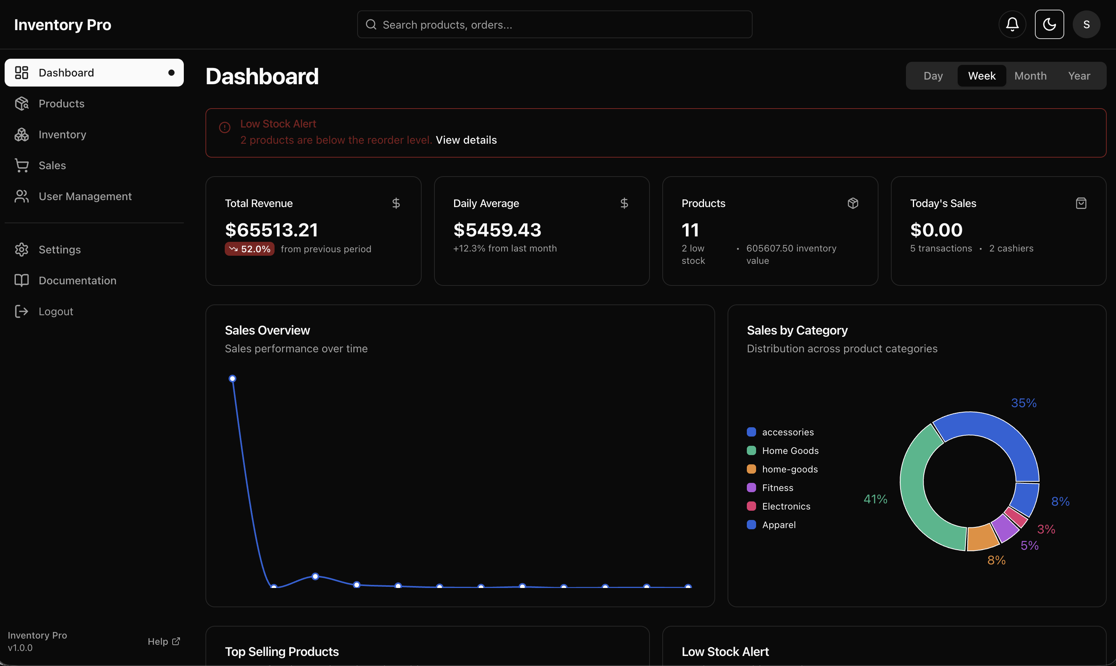
Task: Open Settings via the gear icon
Action: tap(22, 250)
